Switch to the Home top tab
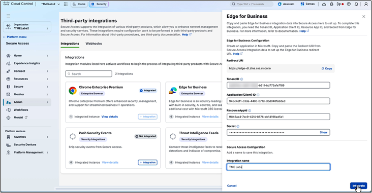 tap(79, 4)
